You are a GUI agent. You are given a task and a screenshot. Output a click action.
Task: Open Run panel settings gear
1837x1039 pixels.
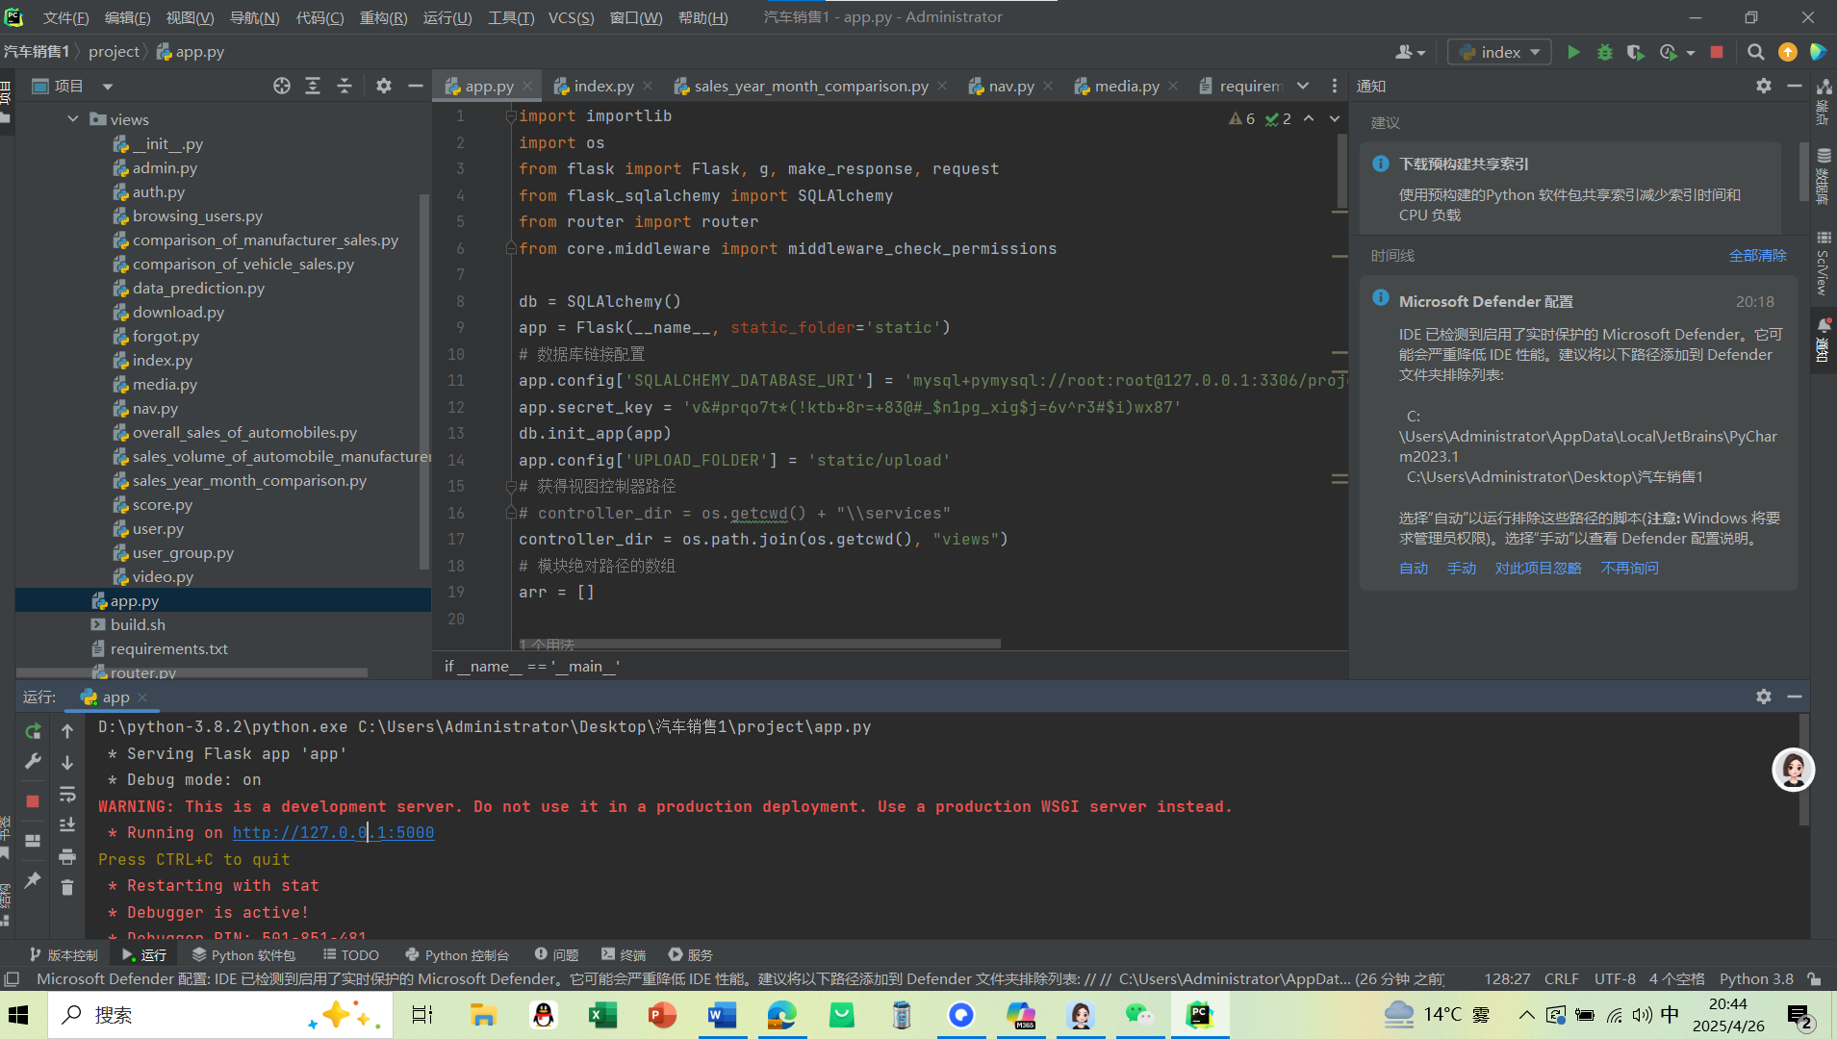pos(1763,697)
